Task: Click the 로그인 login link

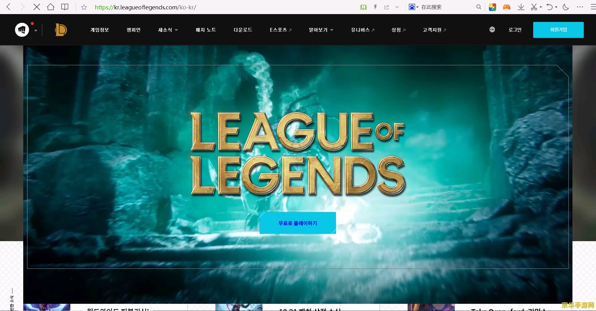Action: (x=515, y=30)
